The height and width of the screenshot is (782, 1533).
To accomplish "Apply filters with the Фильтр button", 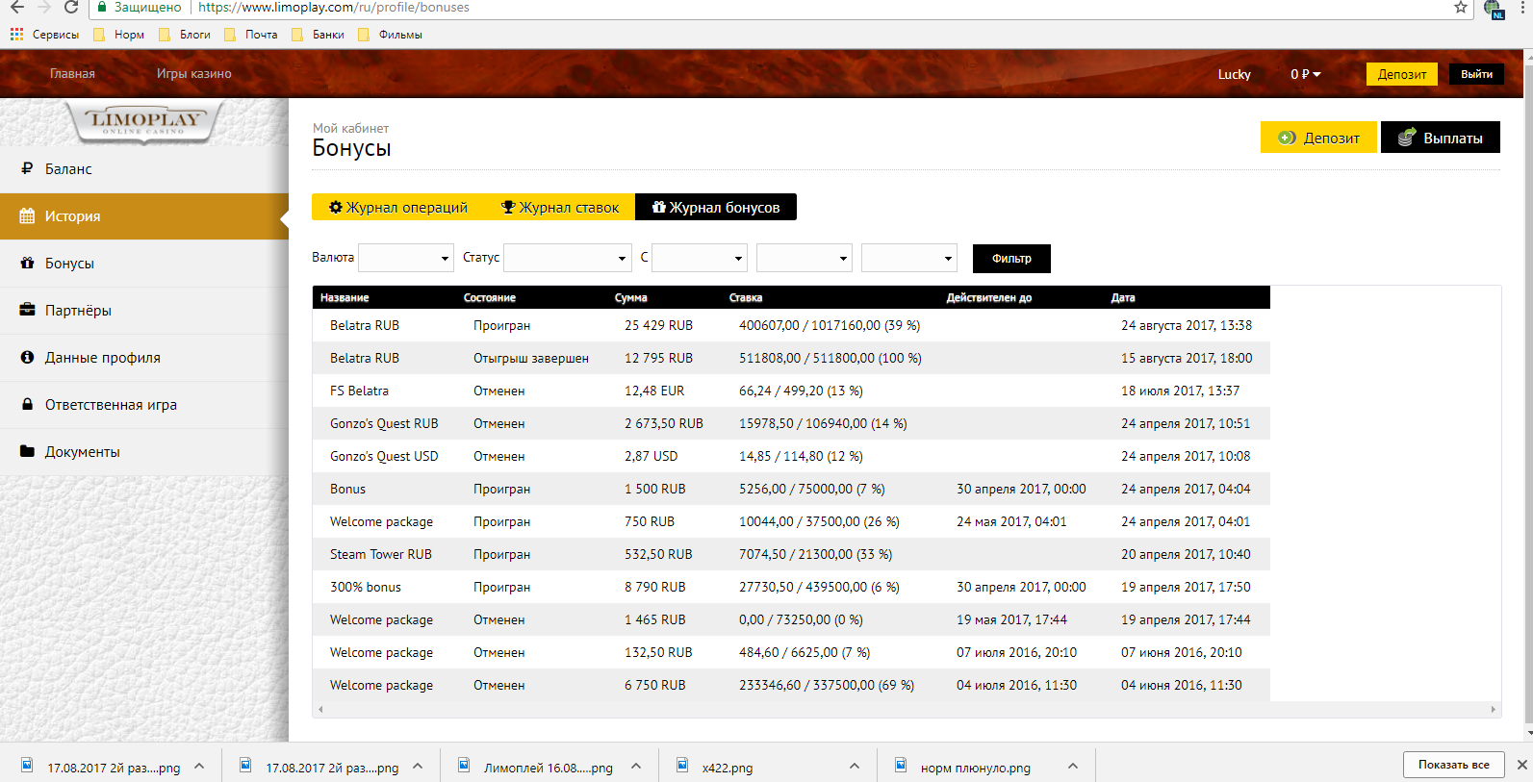I will coord(1011,258).
